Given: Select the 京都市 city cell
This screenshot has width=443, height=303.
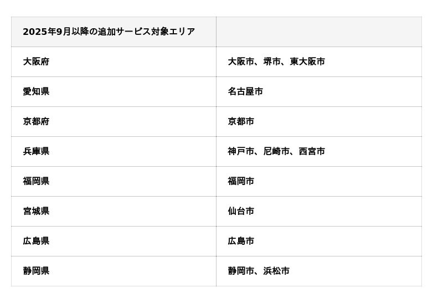Looking at the screenshot, I should pos(241,121).
